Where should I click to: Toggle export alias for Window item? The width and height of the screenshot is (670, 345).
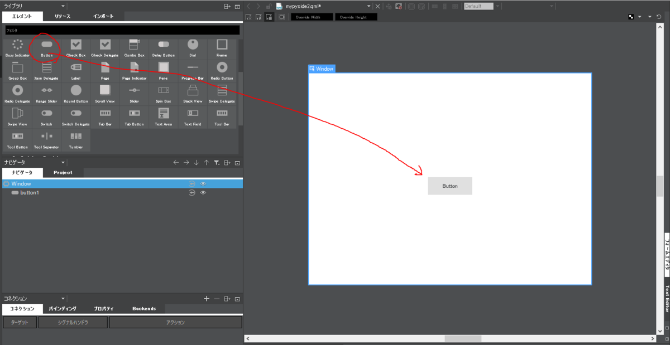192,183
